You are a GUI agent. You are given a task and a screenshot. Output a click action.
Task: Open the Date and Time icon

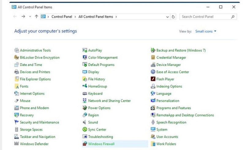pyautogui.click(x=17, y=65)
